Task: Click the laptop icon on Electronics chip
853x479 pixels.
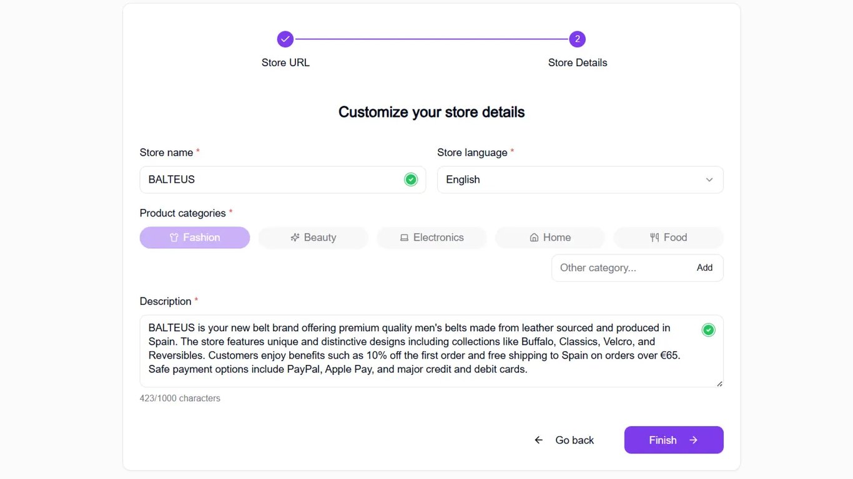Action: click(404, 238)
